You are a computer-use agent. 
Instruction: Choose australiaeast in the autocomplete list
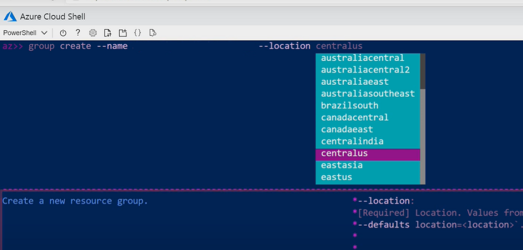click(355, 81)
